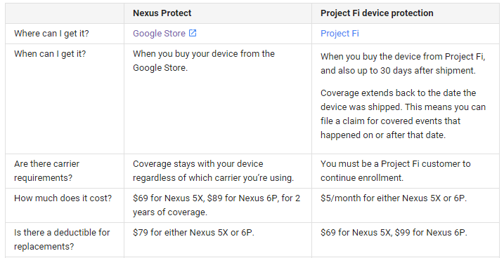Open the Project Fi link
This screenshot has height=258, width=504.
pyautogui.click(x=340, y=34)
